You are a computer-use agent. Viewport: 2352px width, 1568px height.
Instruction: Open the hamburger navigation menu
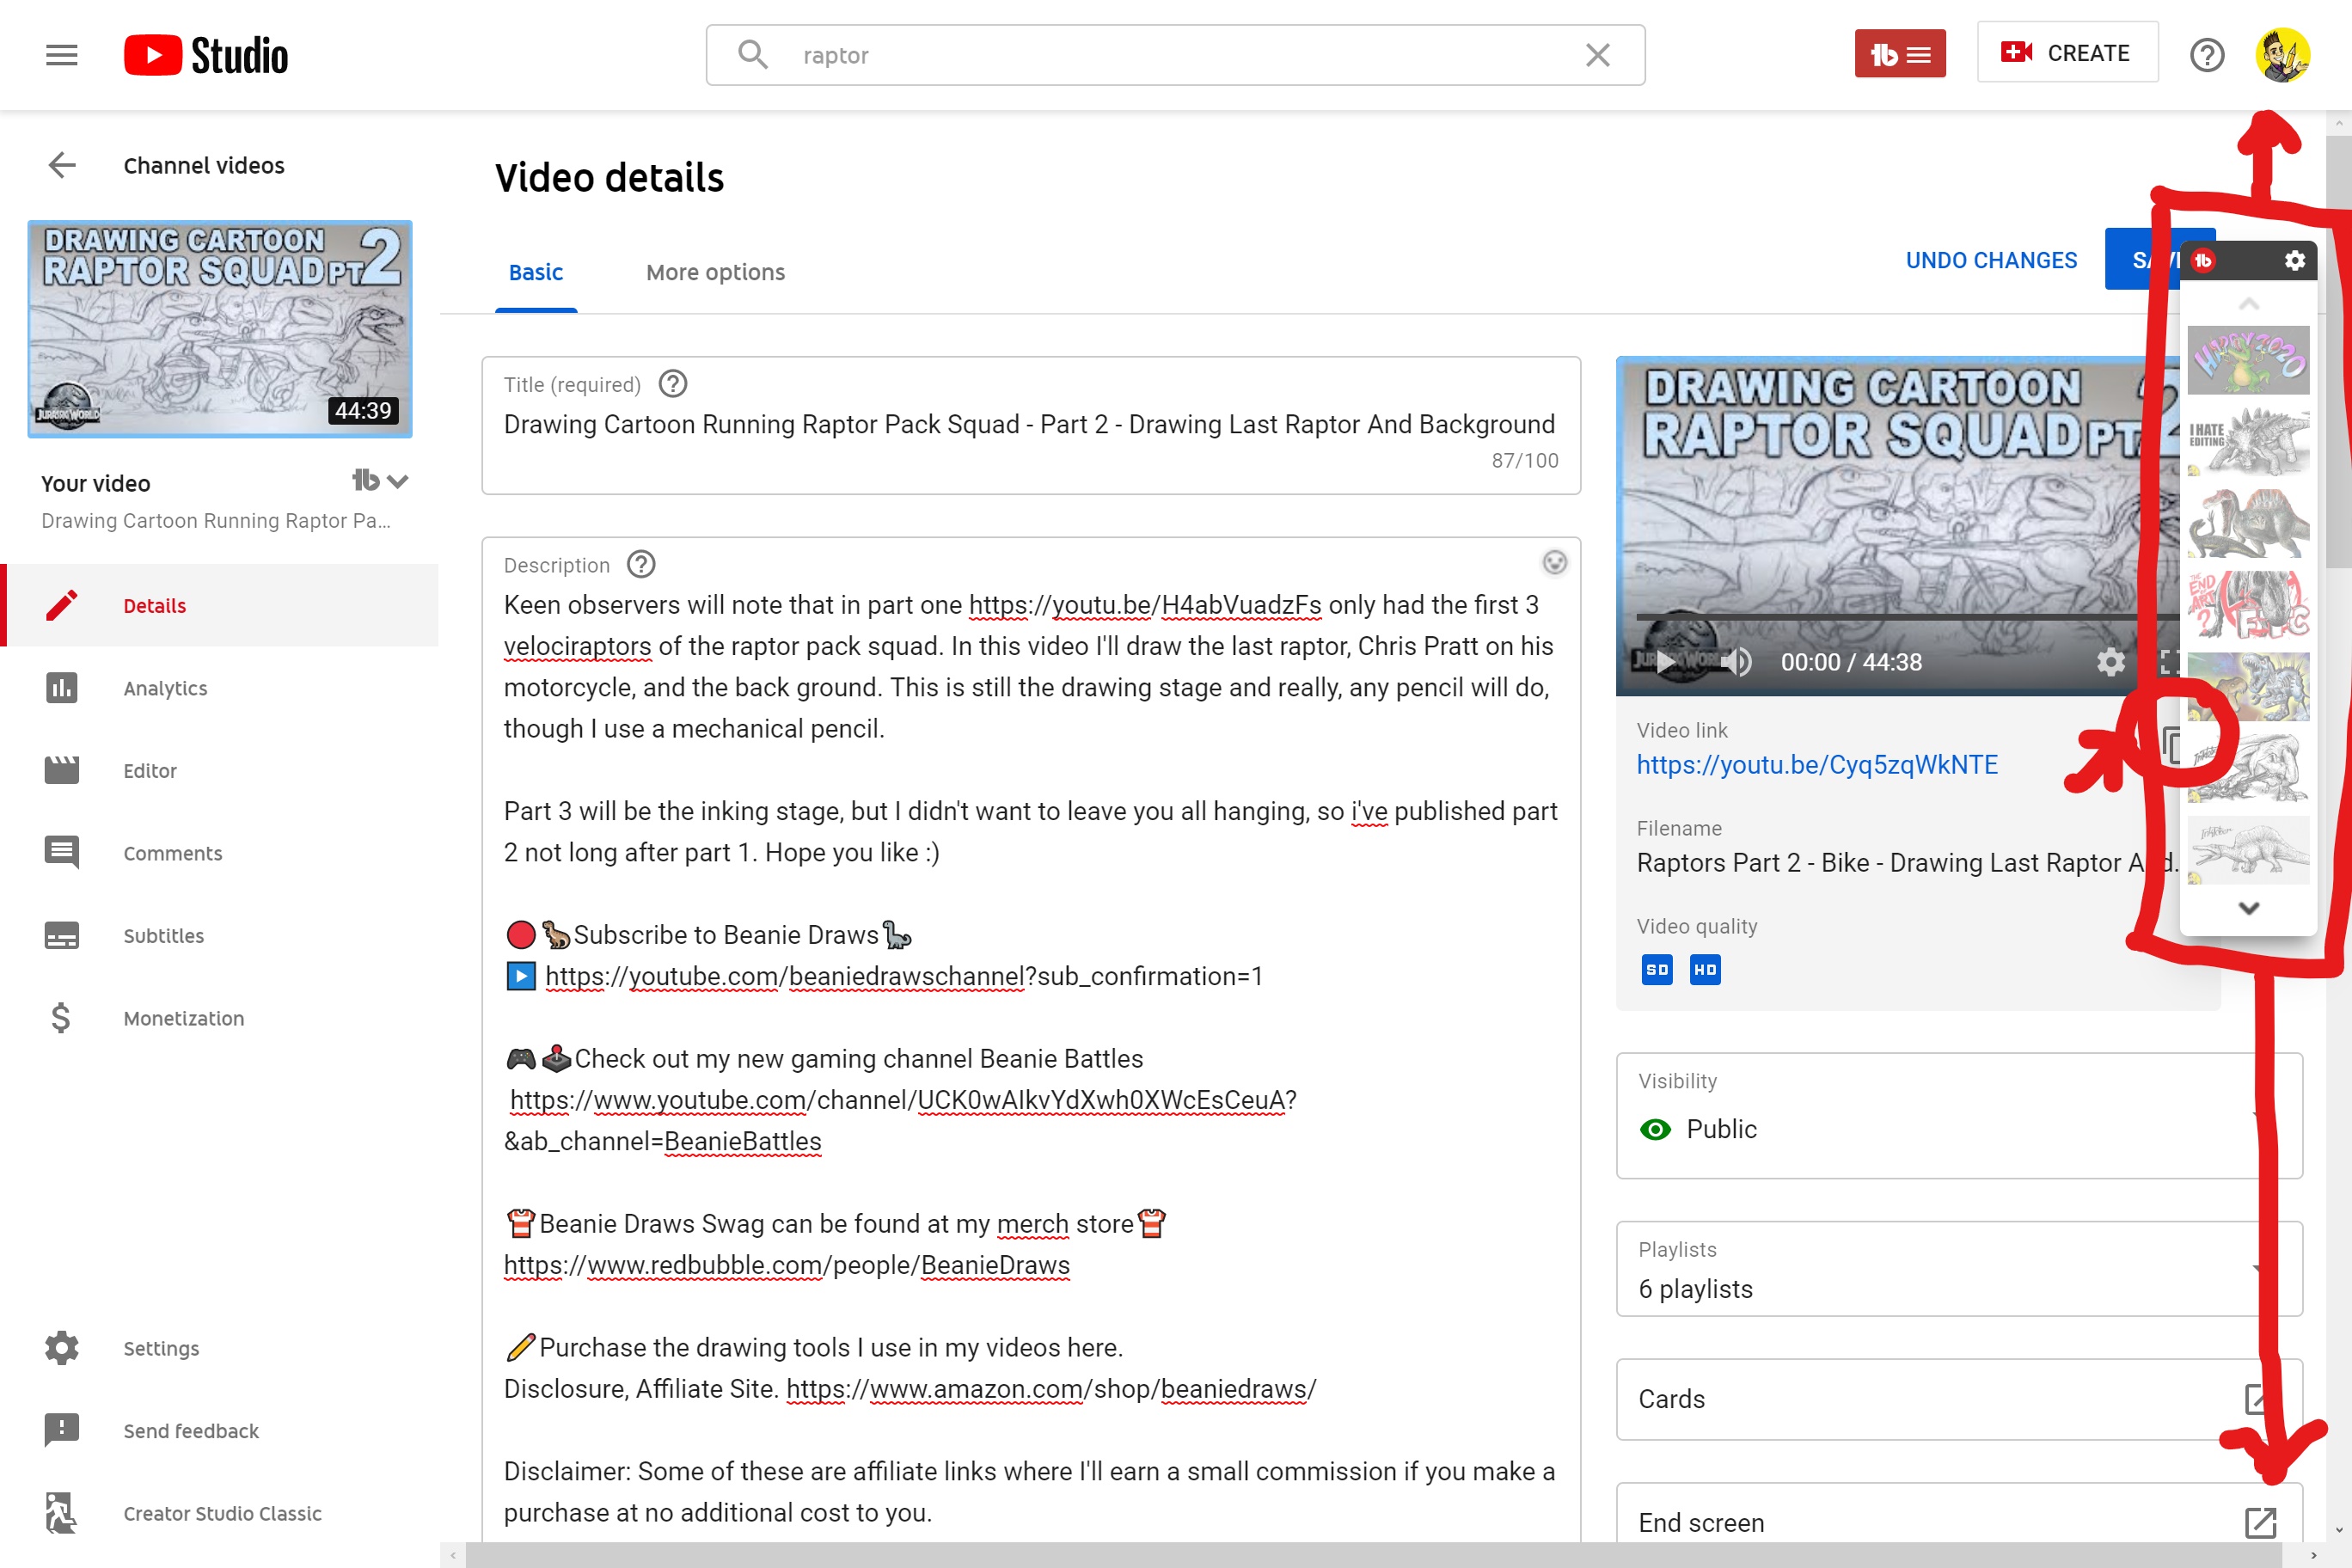coord(61,55)
